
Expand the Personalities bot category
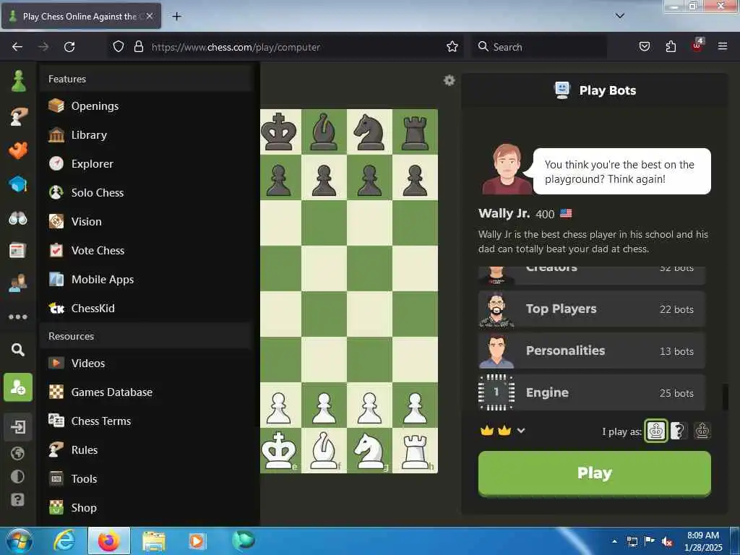click(592, 350)
